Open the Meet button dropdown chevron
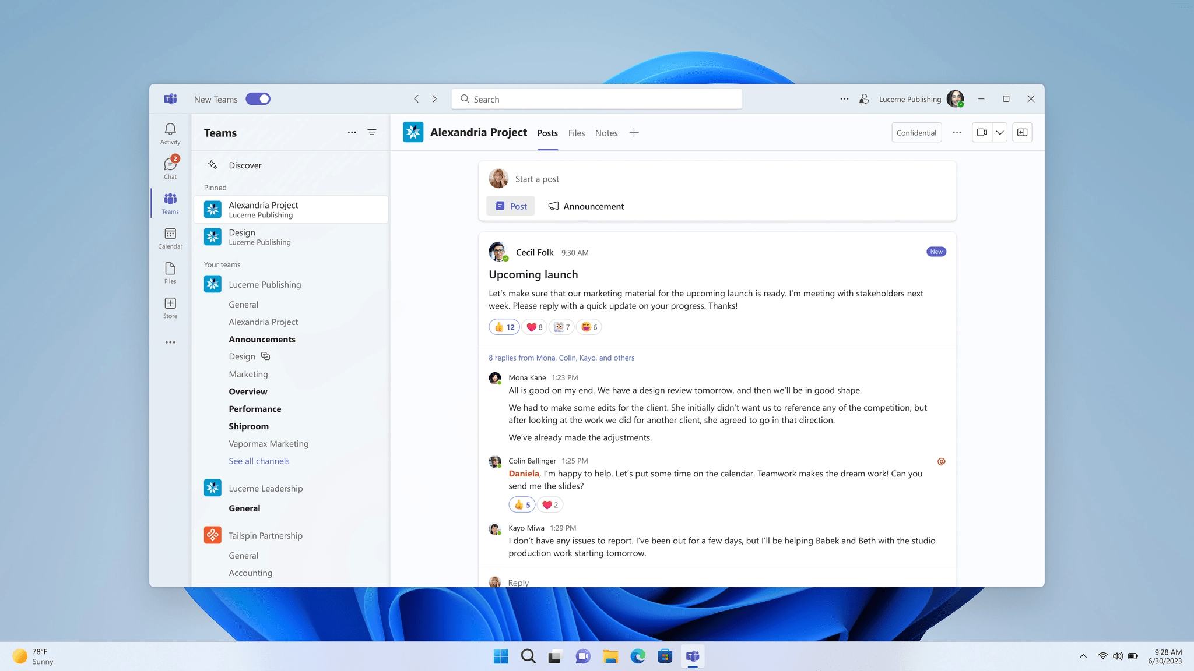The height and width of the screenshot is (671, 1194). [999, 132]
